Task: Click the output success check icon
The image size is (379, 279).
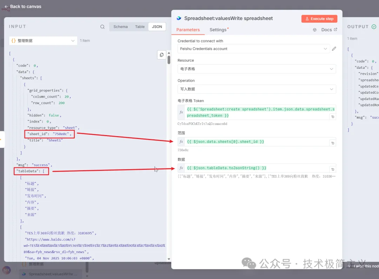Action: tap(374, 27)
